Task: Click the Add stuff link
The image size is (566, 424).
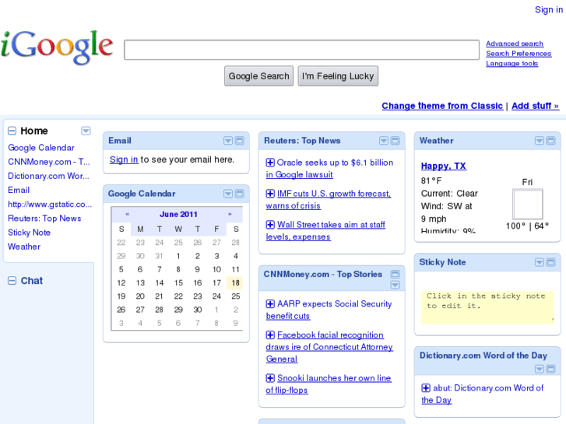Action: 536,106
